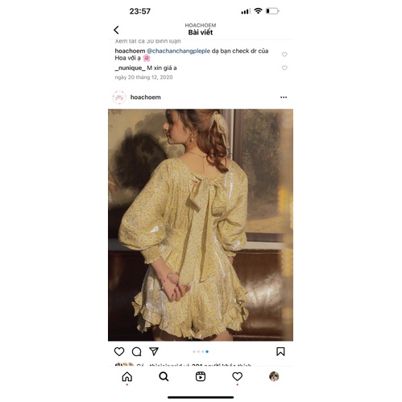Save post with bookmark icon
The width and height of the screenshot is (402, 402).
[280, 351]
